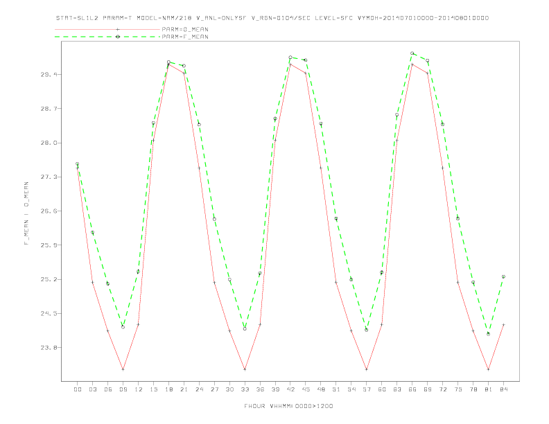Image resolution: width=549 pixels, height=424 pixels.
Task: Click x-axis tick label 54
Action: pyautogui.click(x=351, y=389)
